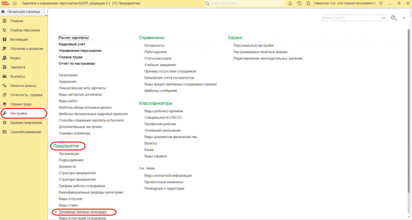Open the history clock icon
Screen dimensions: 412x220
(299, 3)
